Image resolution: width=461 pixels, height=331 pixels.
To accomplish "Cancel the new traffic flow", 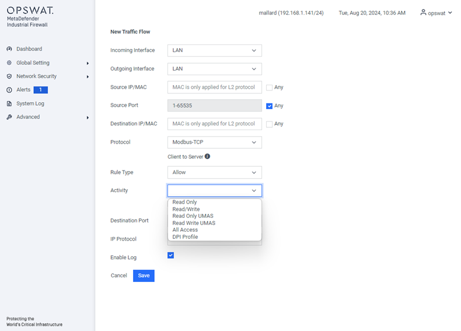I will (119, 276).
